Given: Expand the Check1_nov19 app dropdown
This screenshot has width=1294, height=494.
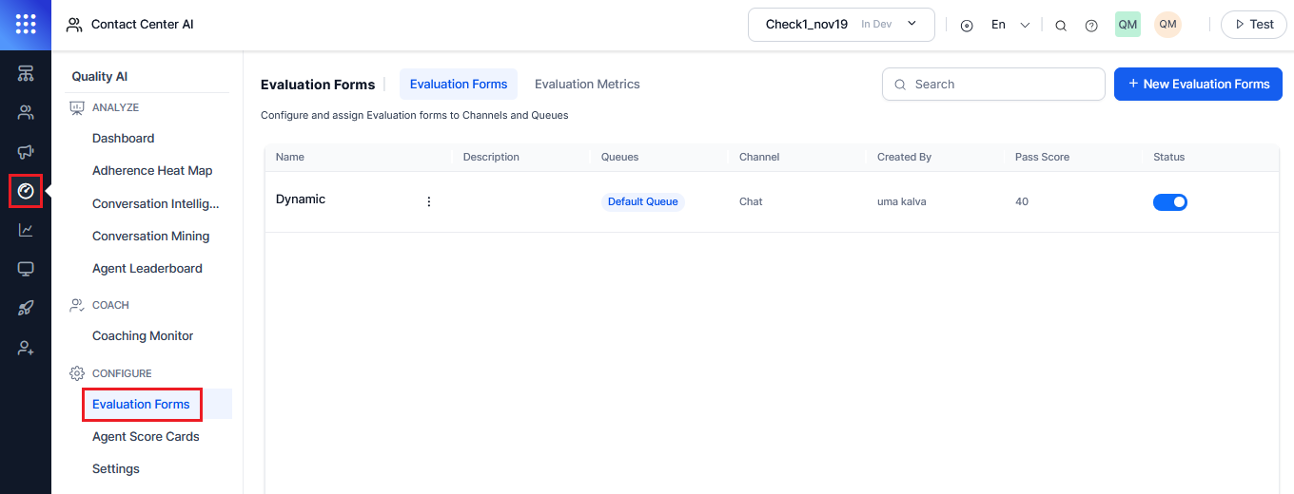Looking at the screenshot, I should (x=841, y=25).
